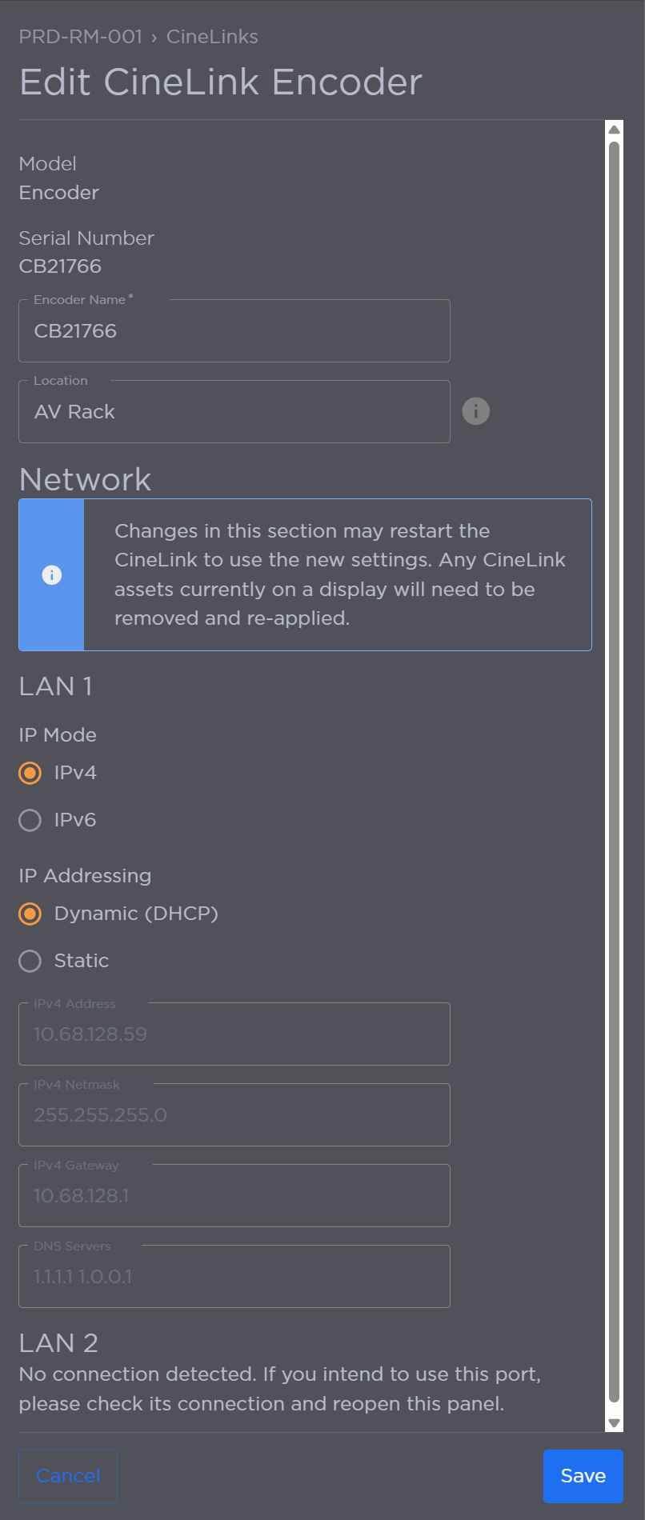This screenshot has width=645, height=1520.
Task: Save the encoder settings
Action: tap(583, 1476)
